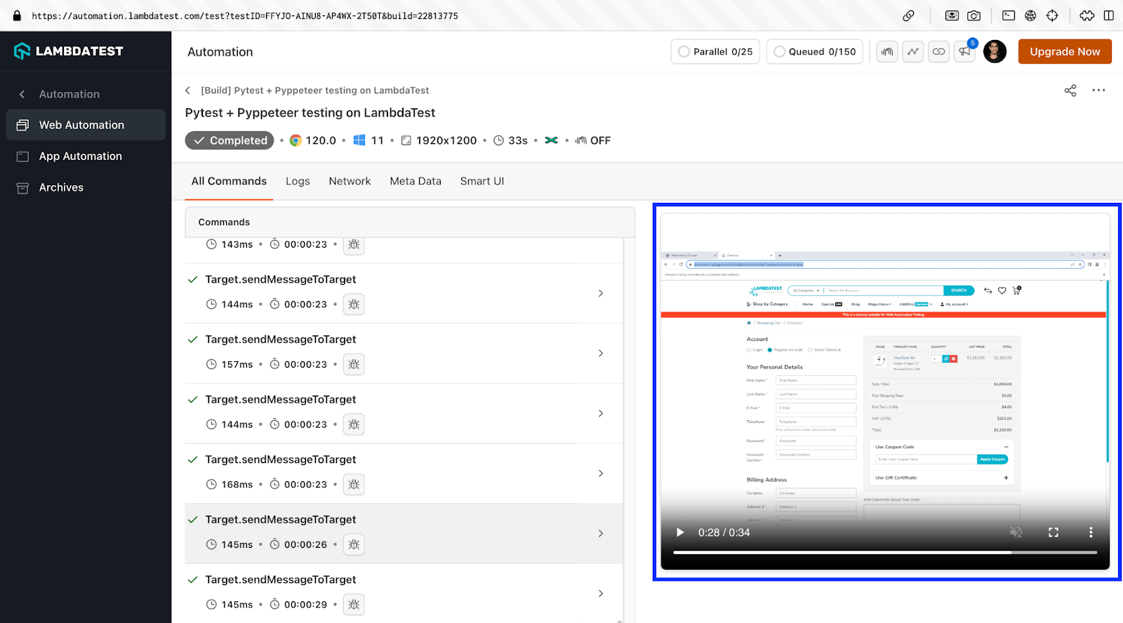This screenshot has width=1123, height=623.
Task: Toggle video fullscreen mode
Action: point(1054,532)
